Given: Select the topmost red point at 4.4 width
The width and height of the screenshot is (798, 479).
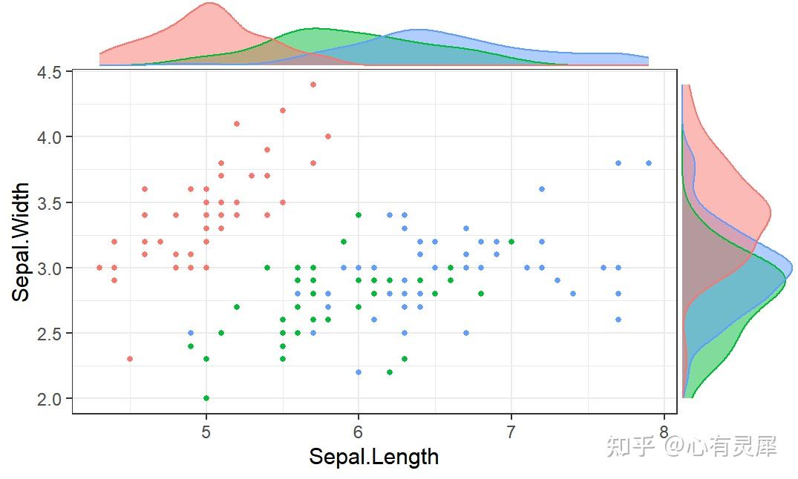Looking at the screenshot, I should pyautogui.click(x=313, y=85).
